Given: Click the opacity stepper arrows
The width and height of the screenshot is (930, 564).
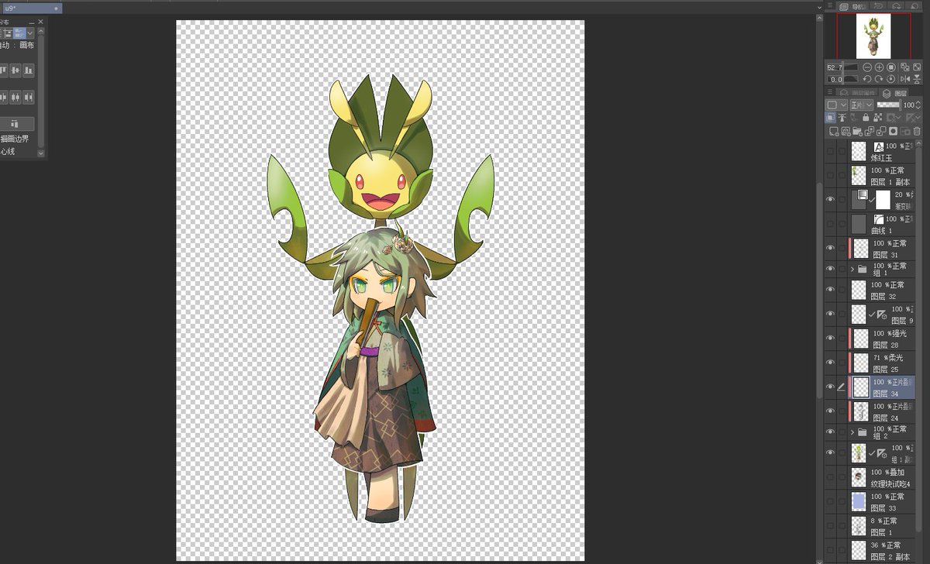Looking at the screenshot, I should pos(918,105).
